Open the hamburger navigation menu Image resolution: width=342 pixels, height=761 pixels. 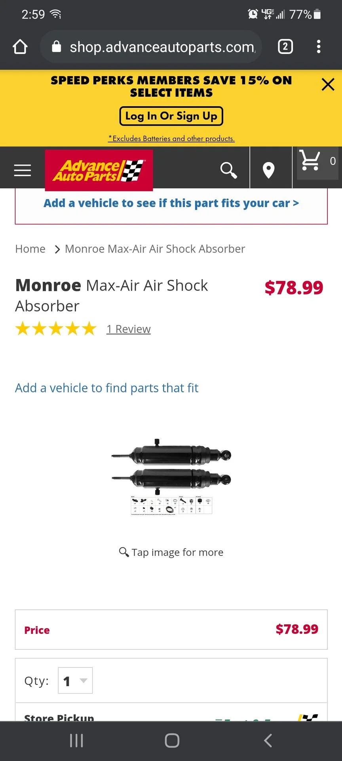[22, 170]
